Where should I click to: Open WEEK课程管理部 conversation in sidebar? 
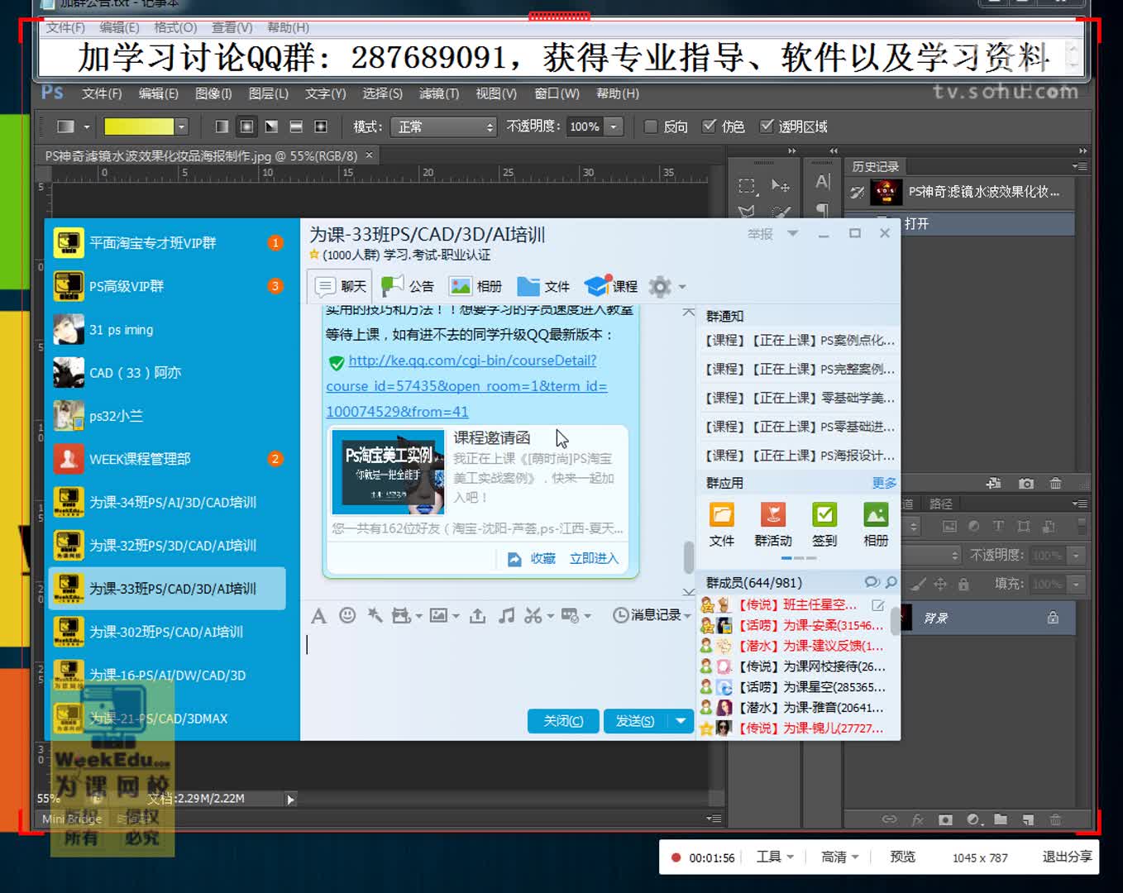tap(169, 459)
